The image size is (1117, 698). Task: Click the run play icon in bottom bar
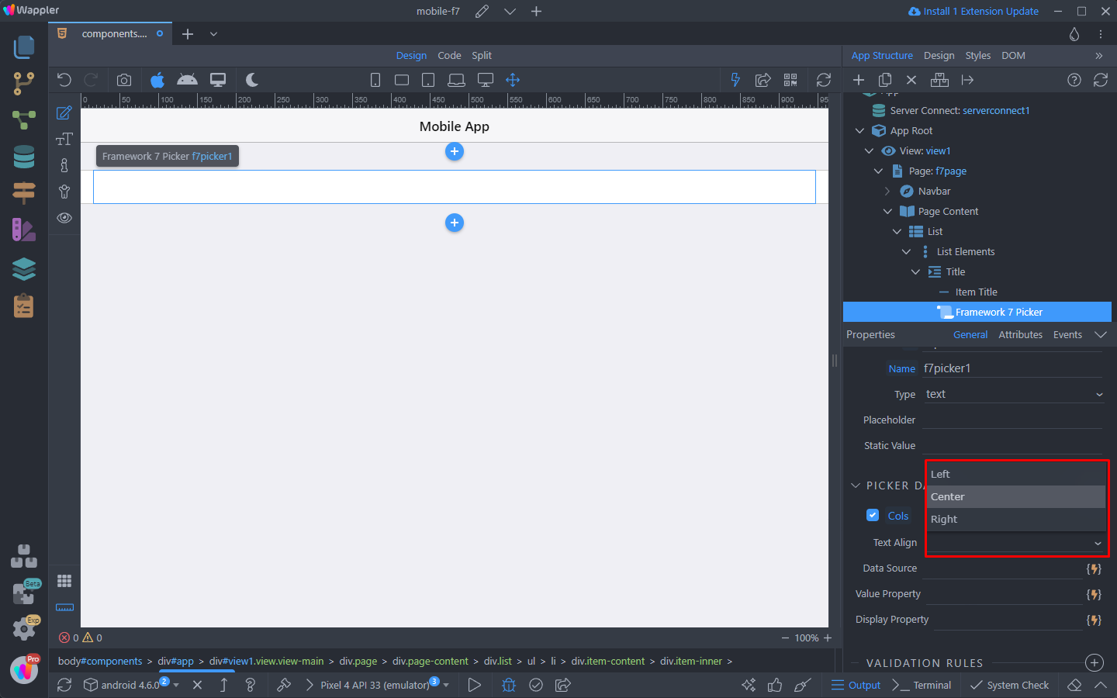click(474, 685)
